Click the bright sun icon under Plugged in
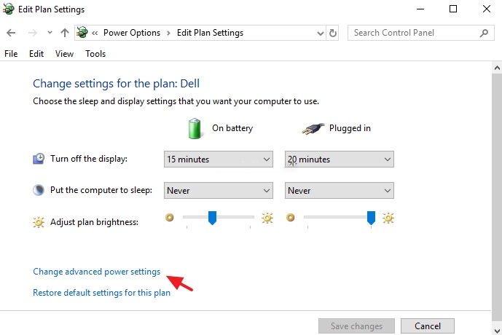The width and height of the screenshot is (502, 335). point(388,217)
